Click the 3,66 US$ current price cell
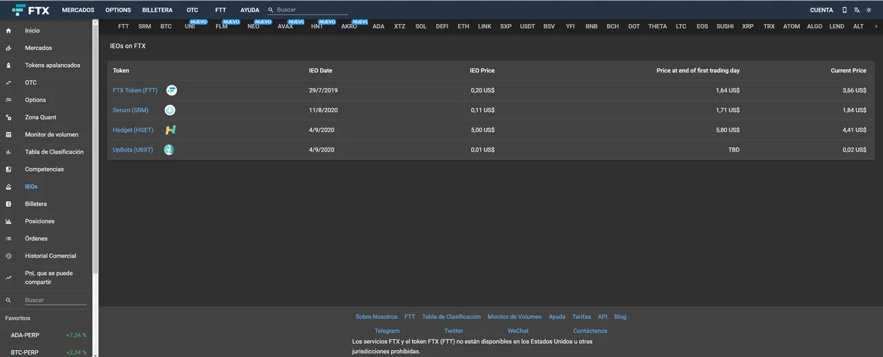 tap(855, 90)
